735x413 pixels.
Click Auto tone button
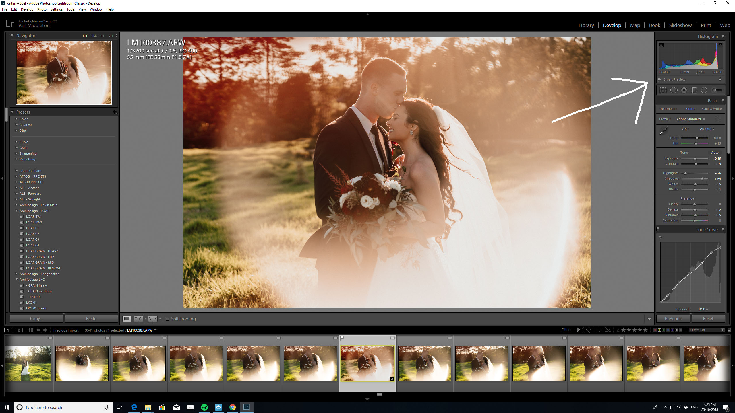(715, 153)
